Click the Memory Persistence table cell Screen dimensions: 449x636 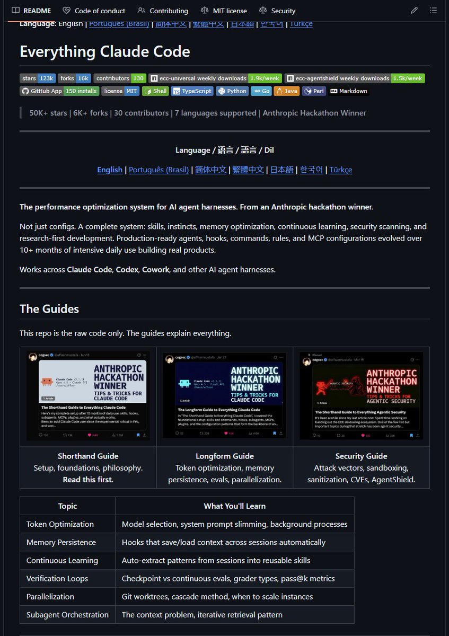coord(67,542)
